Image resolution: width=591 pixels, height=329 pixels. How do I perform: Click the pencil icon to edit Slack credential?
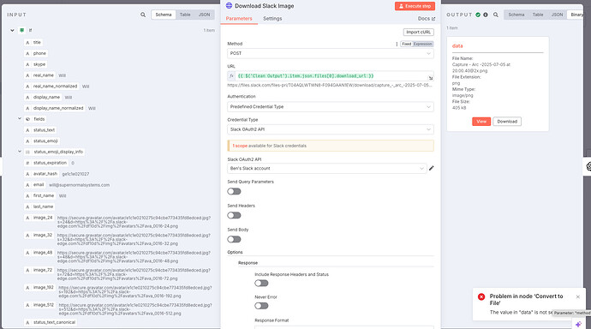[431, 168]
